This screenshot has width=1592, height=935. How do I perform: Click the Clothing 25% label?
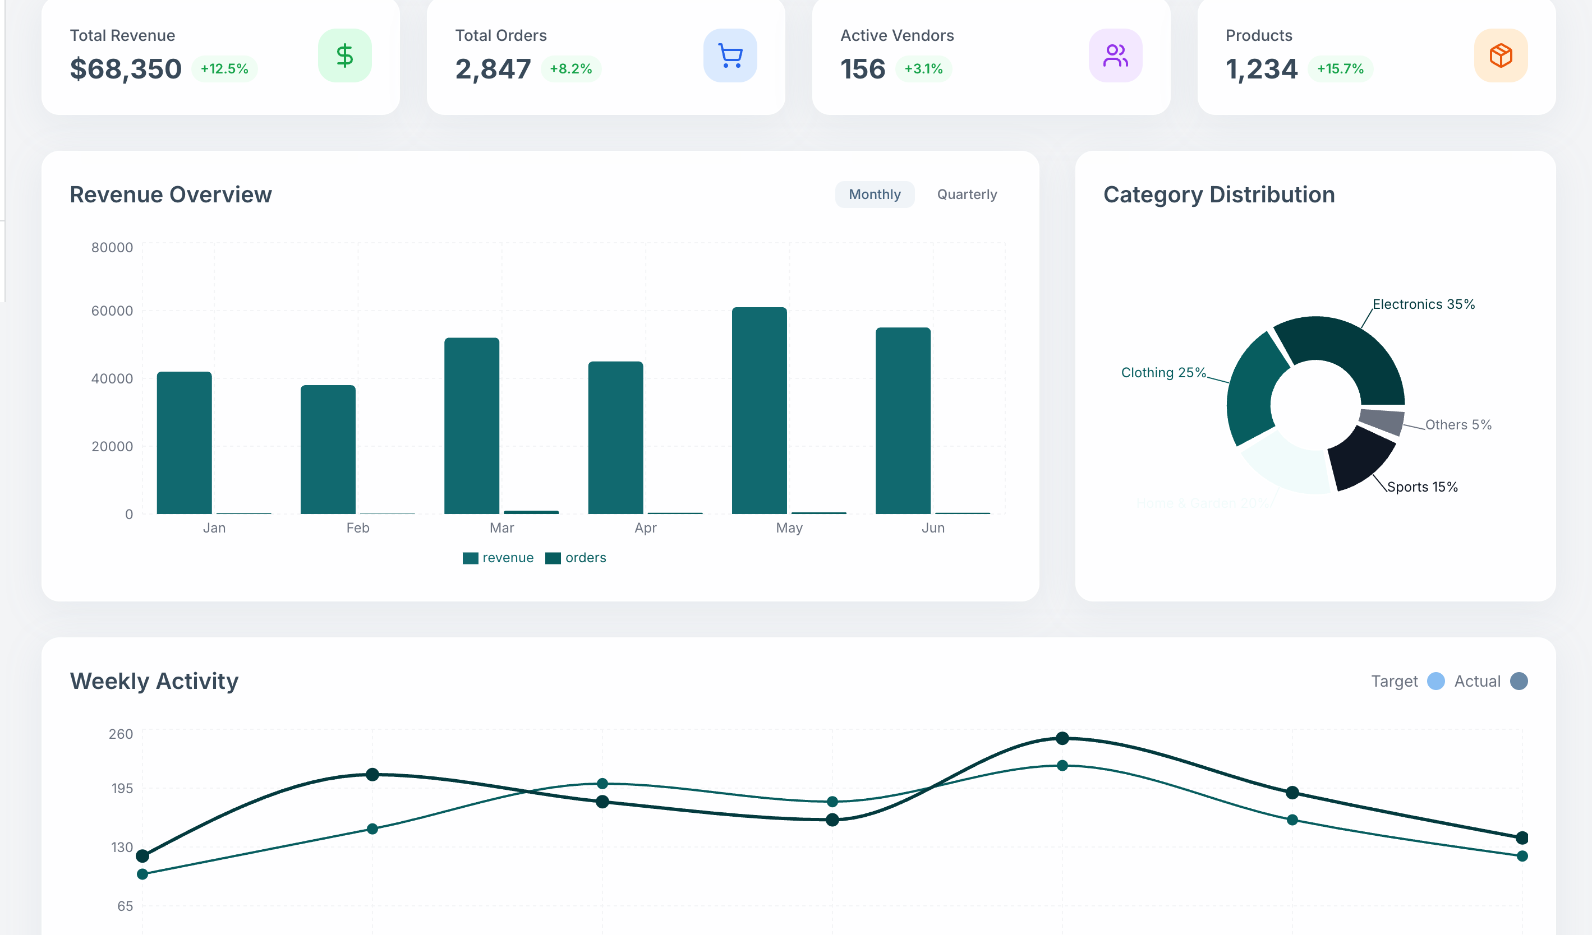(x=1163, y=372)
